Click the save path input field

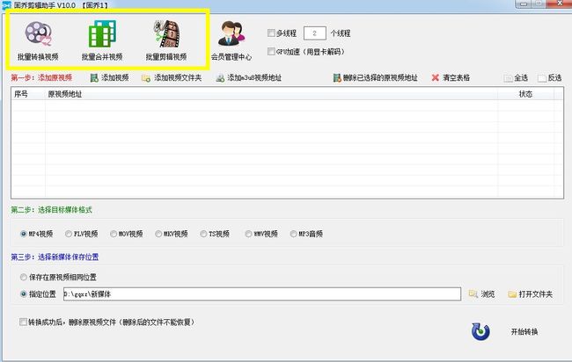coord(262,293)
